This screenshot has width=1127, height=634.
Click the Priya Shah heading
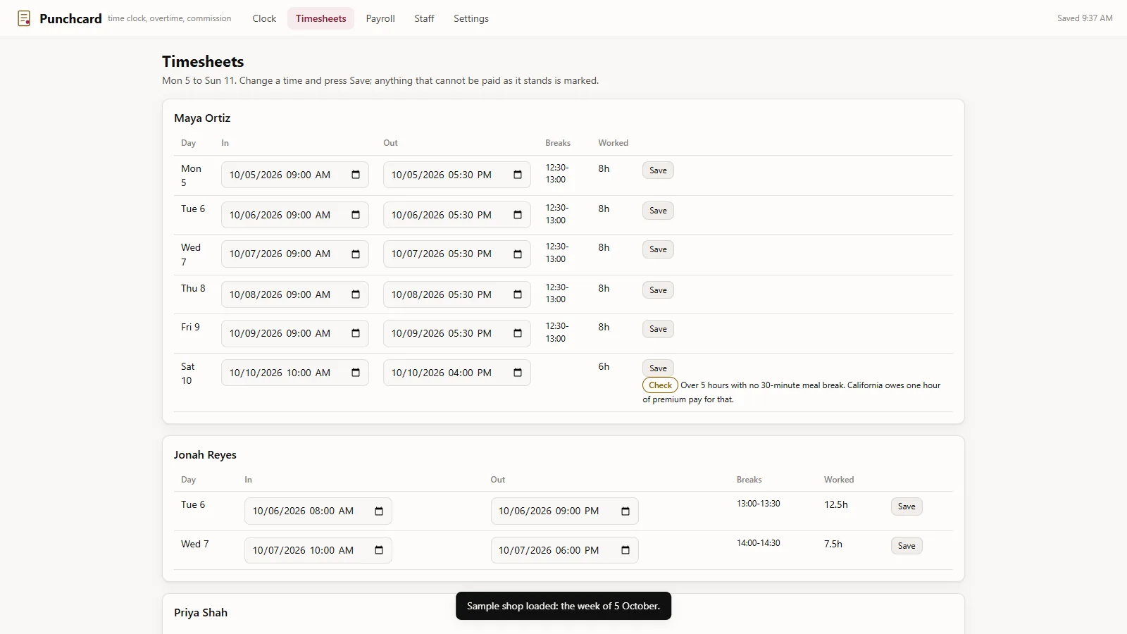point(201,613)
